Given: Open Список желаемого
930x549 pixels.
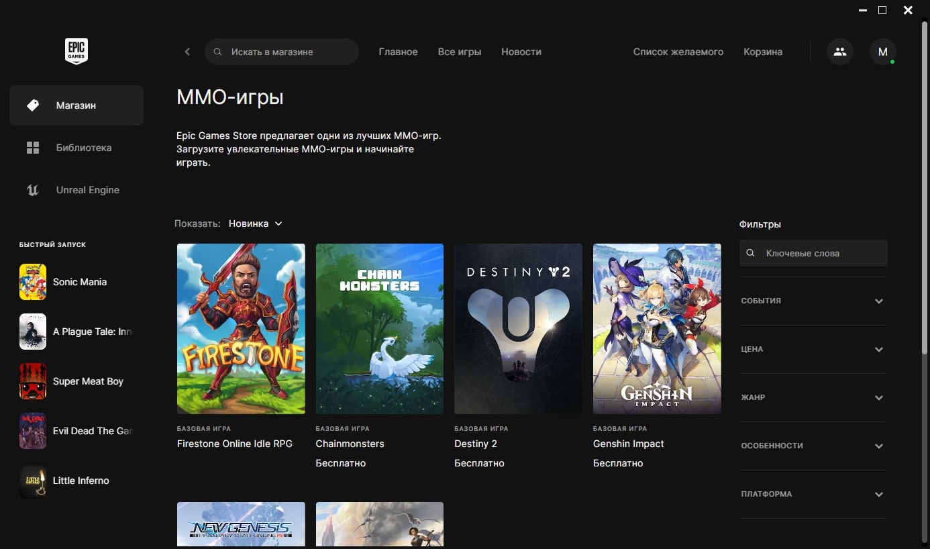Looking at the screenshot, I should point(678,52).
